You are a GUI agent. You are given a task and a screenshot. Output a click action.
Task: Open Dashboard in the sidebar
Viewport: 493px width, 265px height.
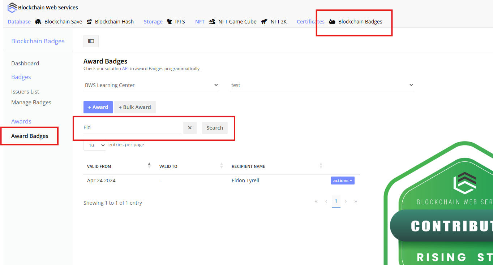click(x=25, y=64)
